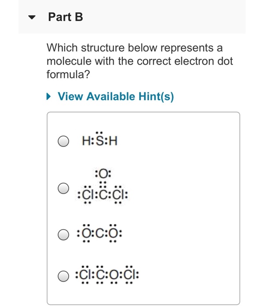Click the O:C:O electron dot structure
Image resolution: width=264 pixels, height=308 pixels.
(99, 233)
